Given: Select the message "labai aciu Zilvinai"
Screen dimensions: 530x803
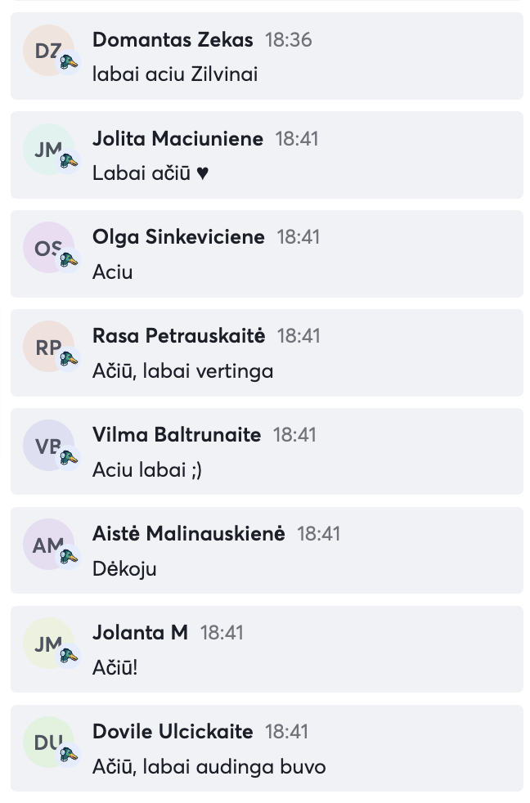Looking at the screenshot, I should point(175,74).
